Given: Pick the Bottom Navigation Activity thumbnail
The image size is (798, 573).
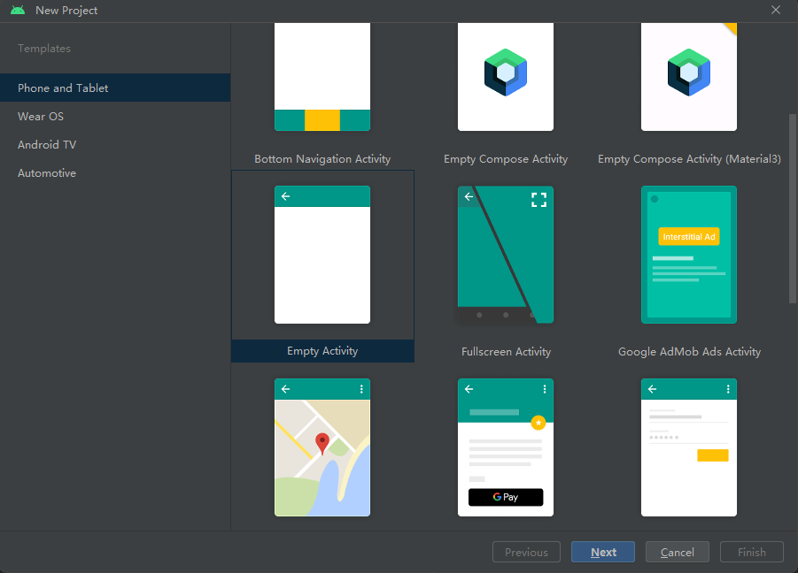Looking at the screenshot, I should point(322,77).
